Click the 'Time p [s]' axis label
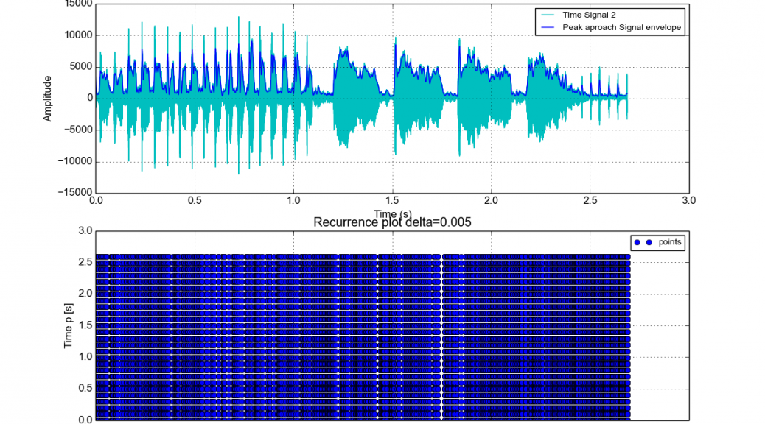Image resolution: width=765 pixels, height=424 pixels. point(69,325)
